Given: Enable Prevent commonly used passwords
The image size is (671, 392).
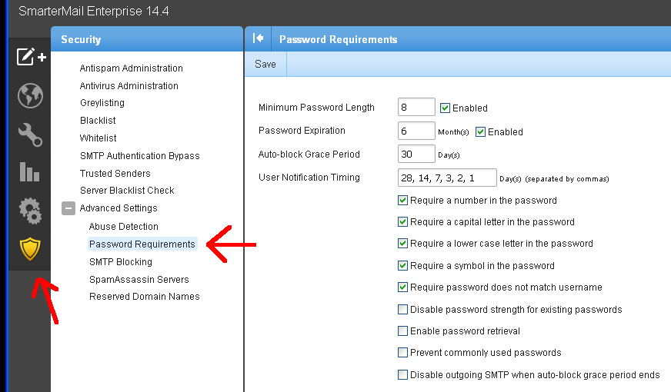Looking at the screenshot, I should (402, 353).
